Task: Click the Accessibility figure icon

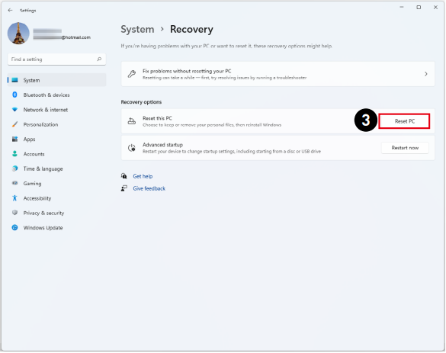Action: click(14, 198)
